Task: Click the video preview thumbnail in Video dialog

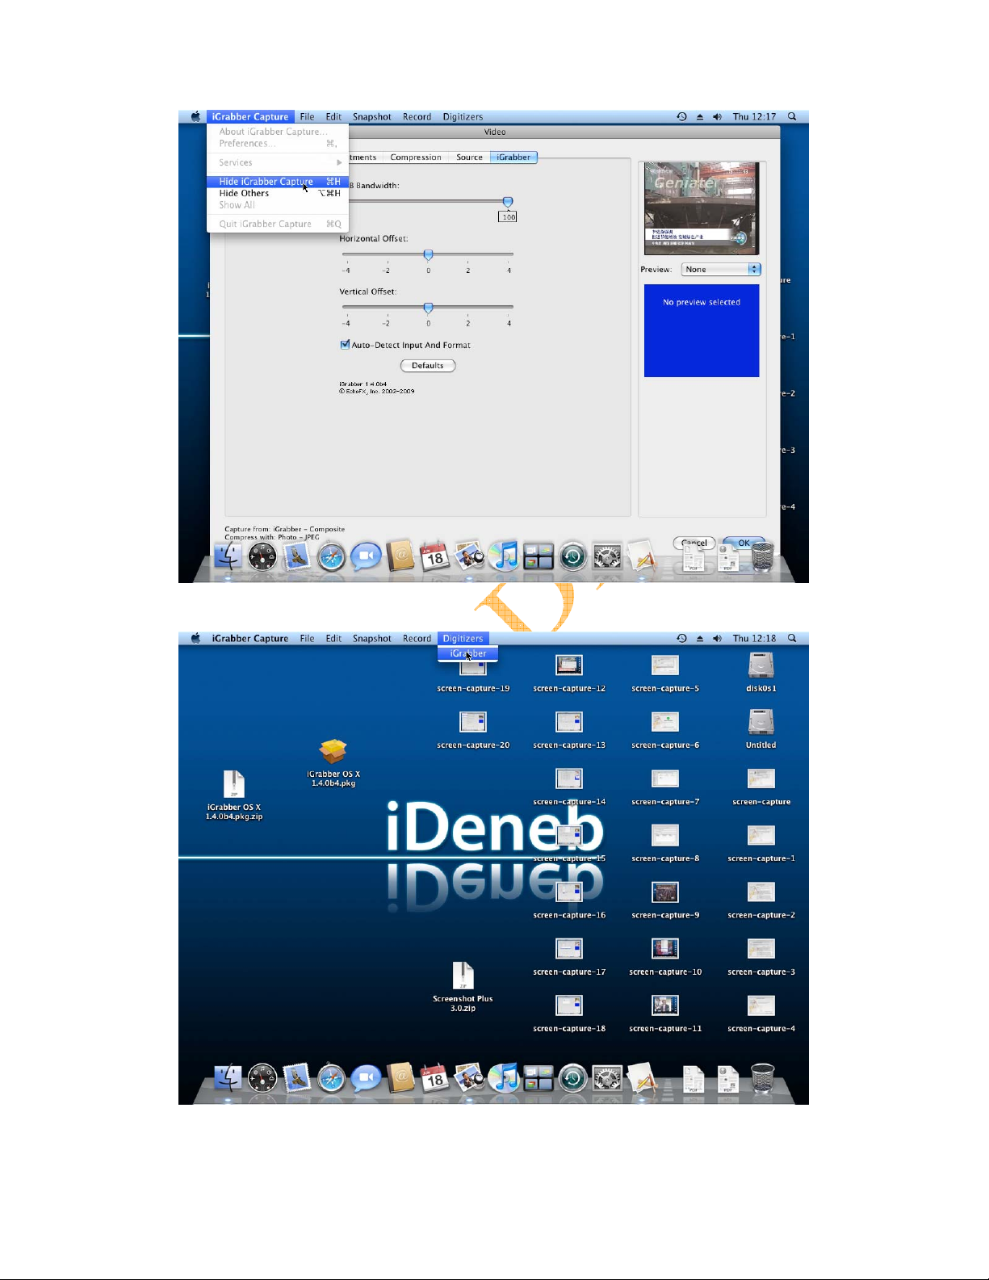Action: 702,209
